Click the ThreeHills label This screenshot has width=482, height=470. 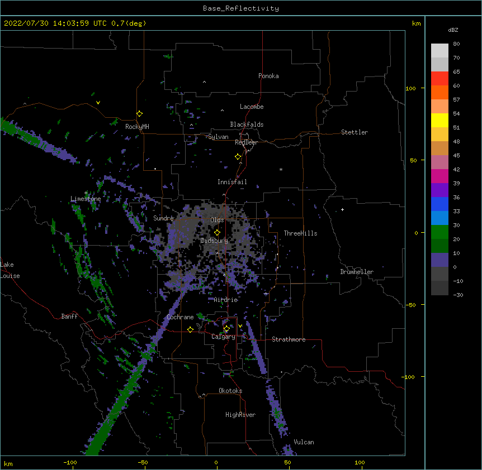click(x=300, y=233)
